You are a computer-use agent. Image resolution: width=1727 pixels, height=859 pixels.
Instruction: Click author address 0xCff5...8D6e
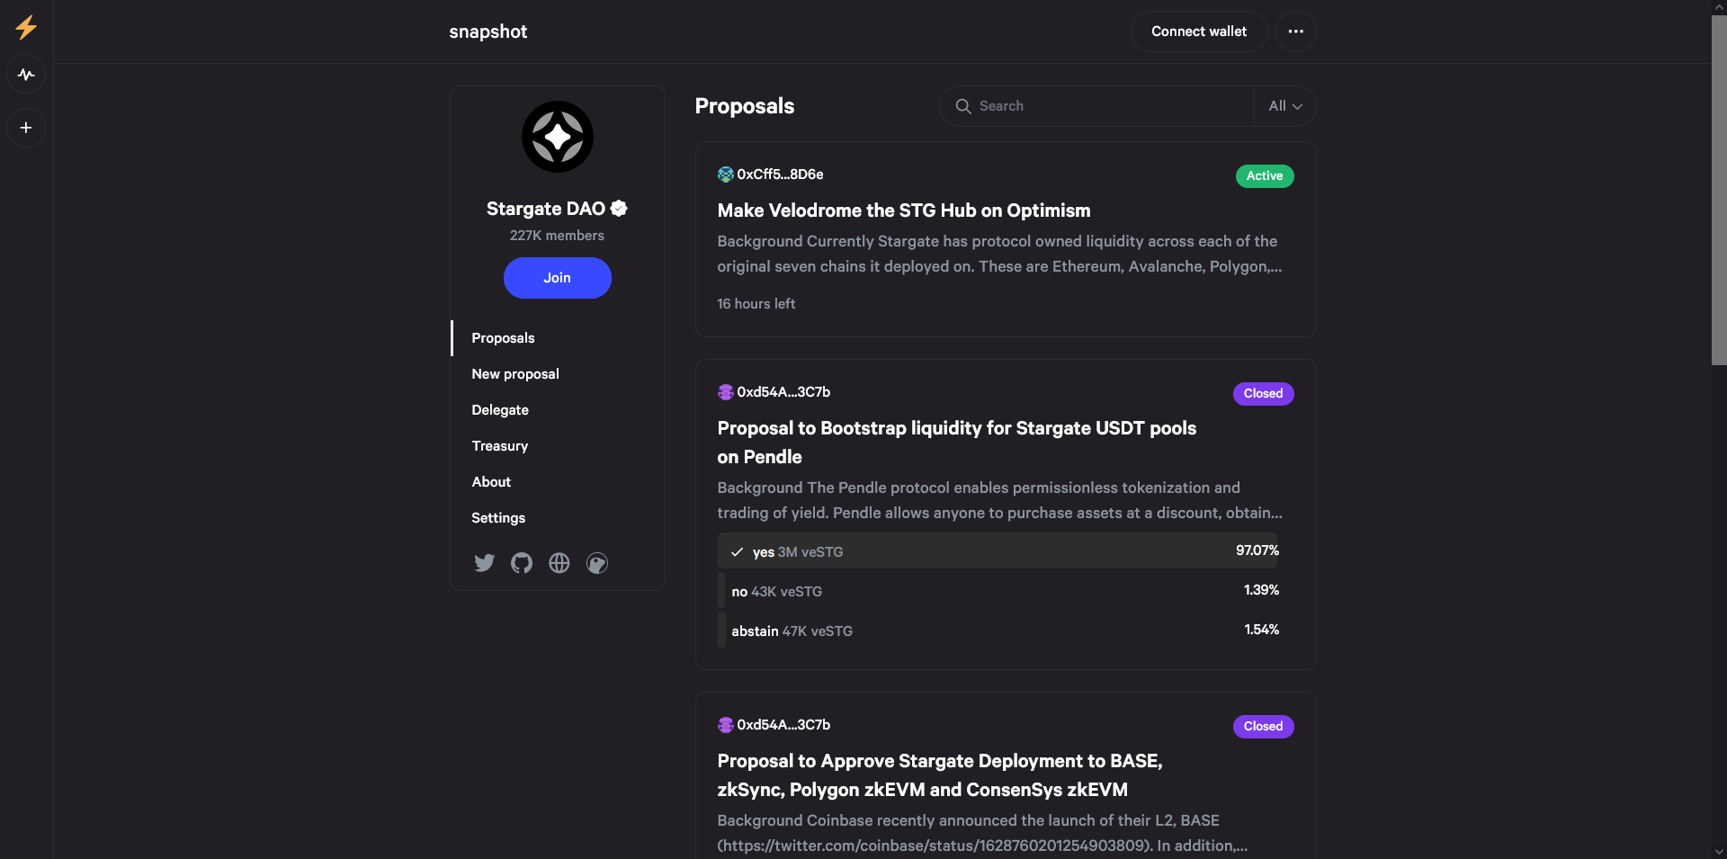coord(780,174)
